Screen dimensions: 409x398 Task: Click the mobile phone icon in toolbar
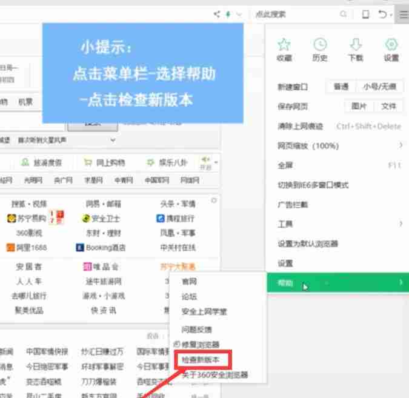(x=365, y=14)
